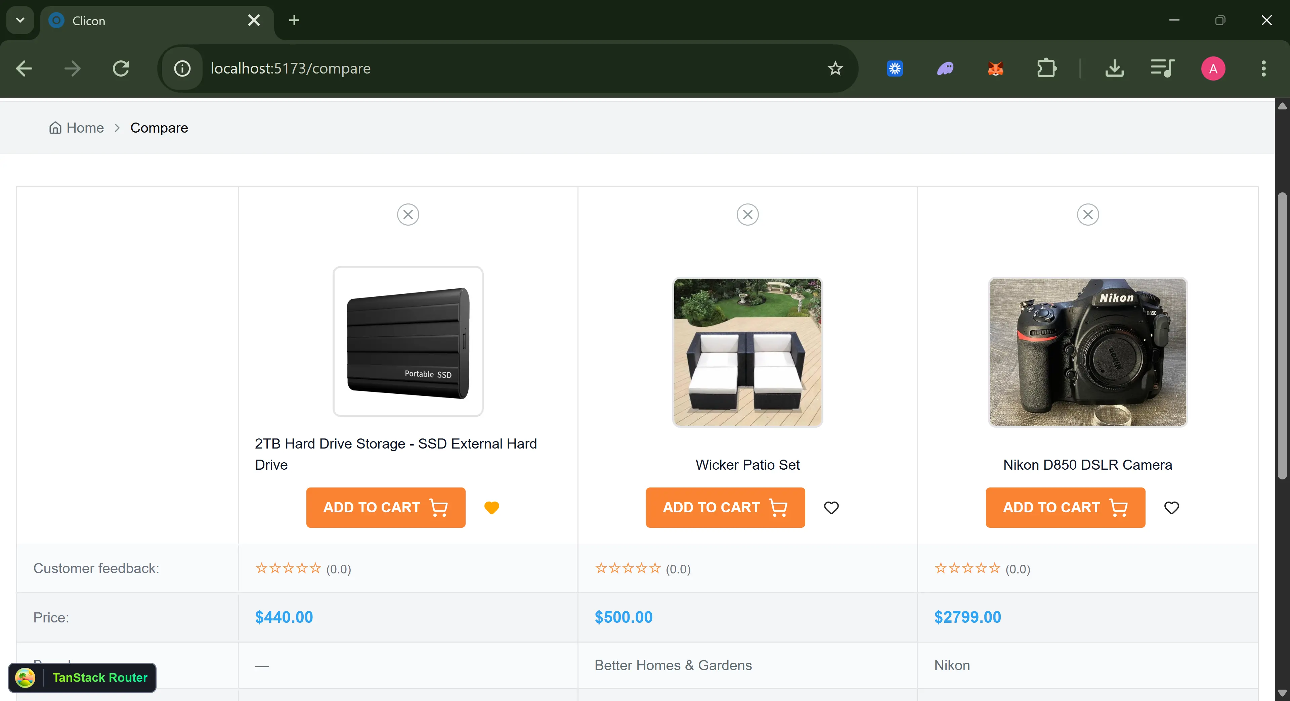Open the media controls queue icon
This screenshot has width=1290, height=701.
(x=1162, y=68)
